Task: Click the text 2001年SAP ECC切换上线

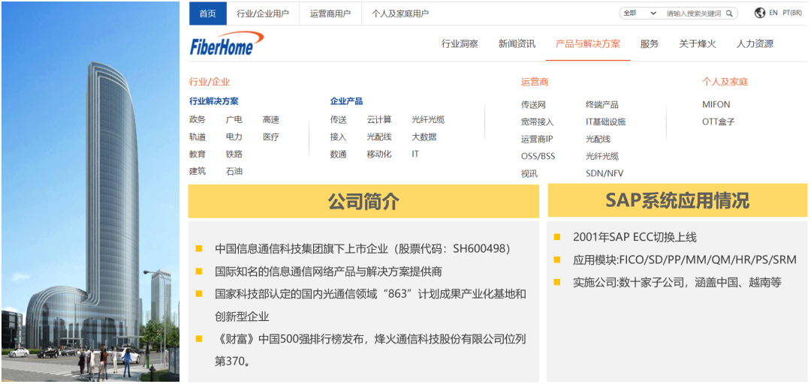Action: tap(635, 237)
